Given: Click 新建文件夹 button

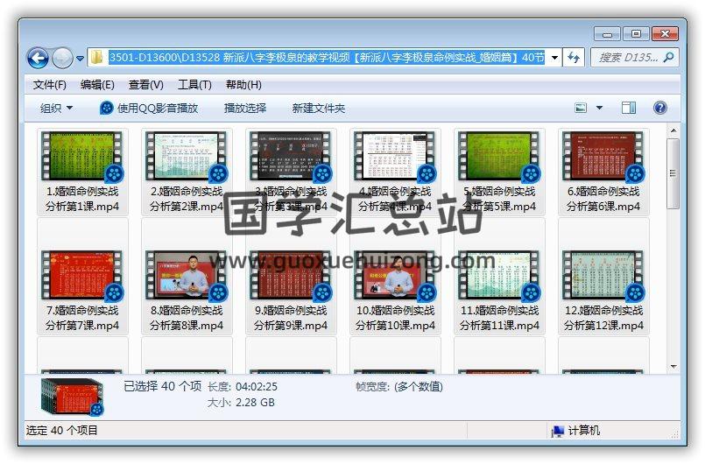Looking at the screenshot, I should click(318, 109).
